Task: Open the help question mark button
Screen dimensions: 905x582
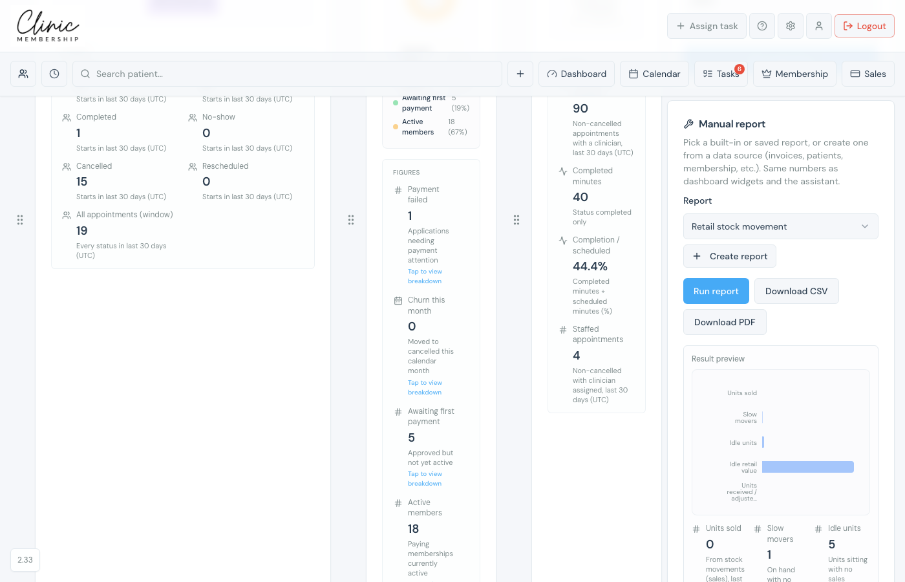Action: tap(762, 26)
